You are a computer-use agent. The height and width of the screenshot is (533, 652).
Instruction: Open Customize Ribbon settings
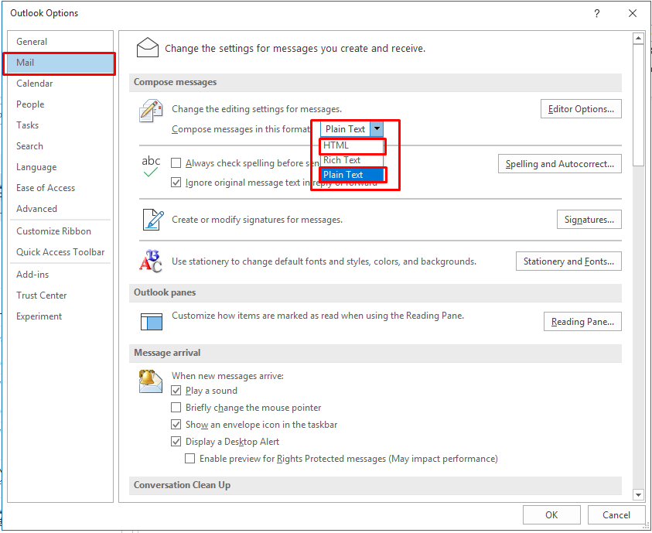pos(60,231)
